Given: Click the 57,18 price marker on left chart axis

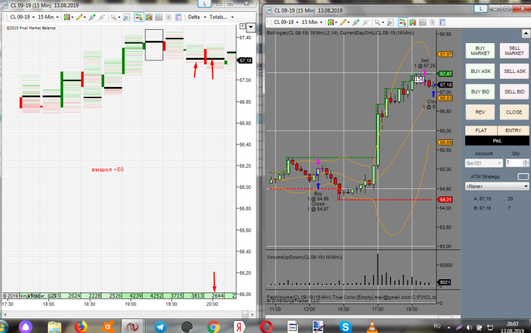Looking at the screenshot, I should tap(245, 60).
